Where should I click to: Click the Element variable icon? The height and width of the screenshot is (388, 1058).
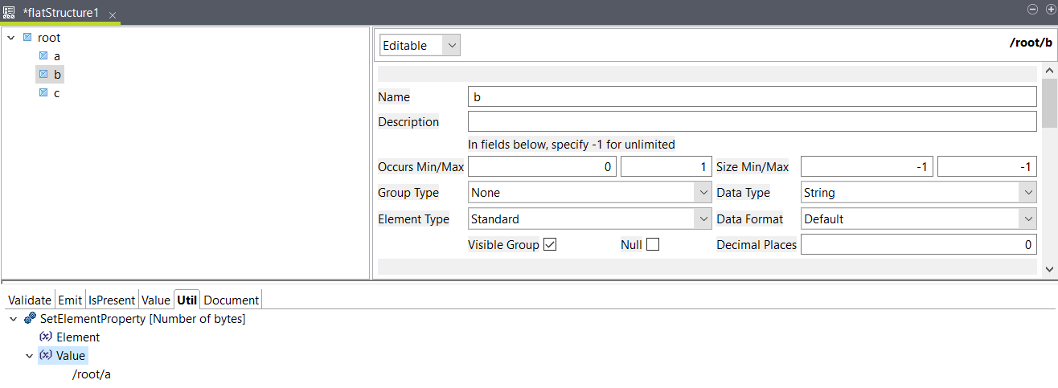click(46, 337)
